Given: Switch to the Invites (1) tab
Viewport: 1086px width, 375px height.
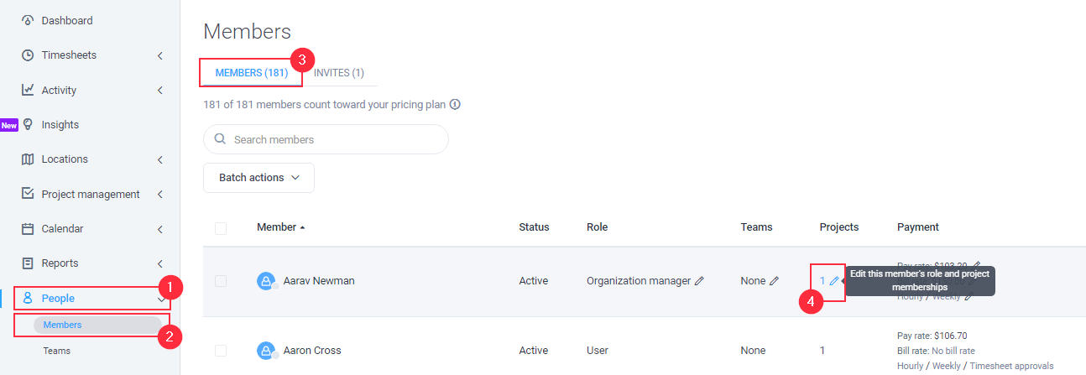Looking at the screenshot, I should (339, 73).
